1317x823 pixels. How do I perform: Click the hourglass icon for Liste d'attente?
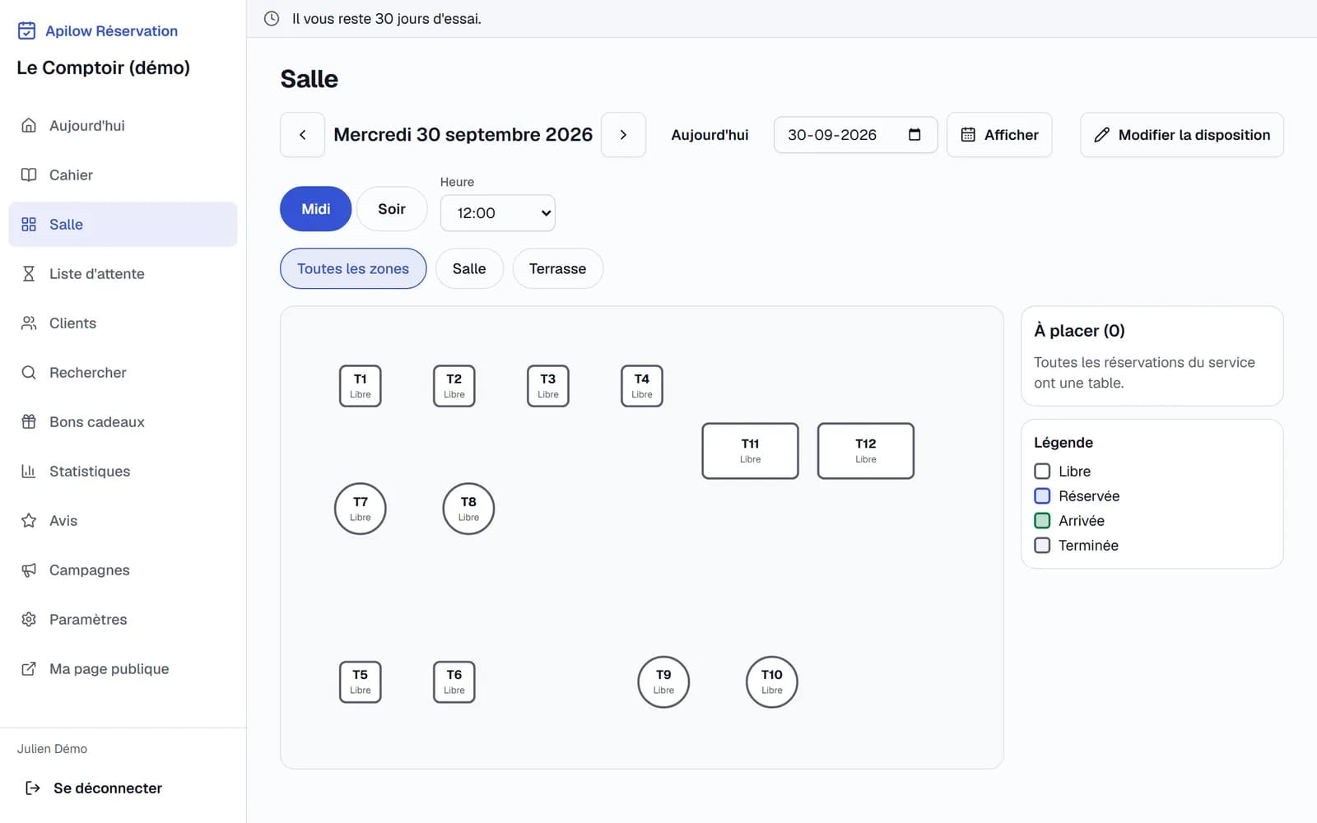pos(29,273)
